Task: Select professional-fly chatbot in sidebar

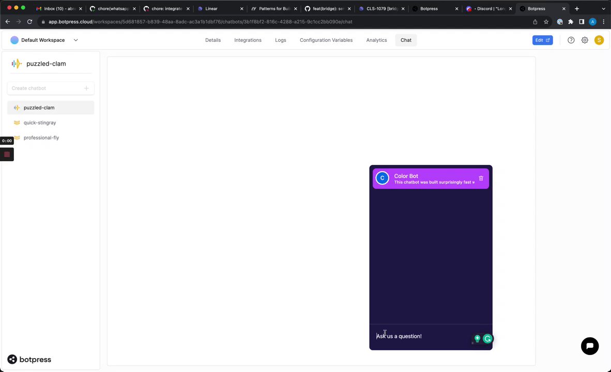Action: click(51, 137)
